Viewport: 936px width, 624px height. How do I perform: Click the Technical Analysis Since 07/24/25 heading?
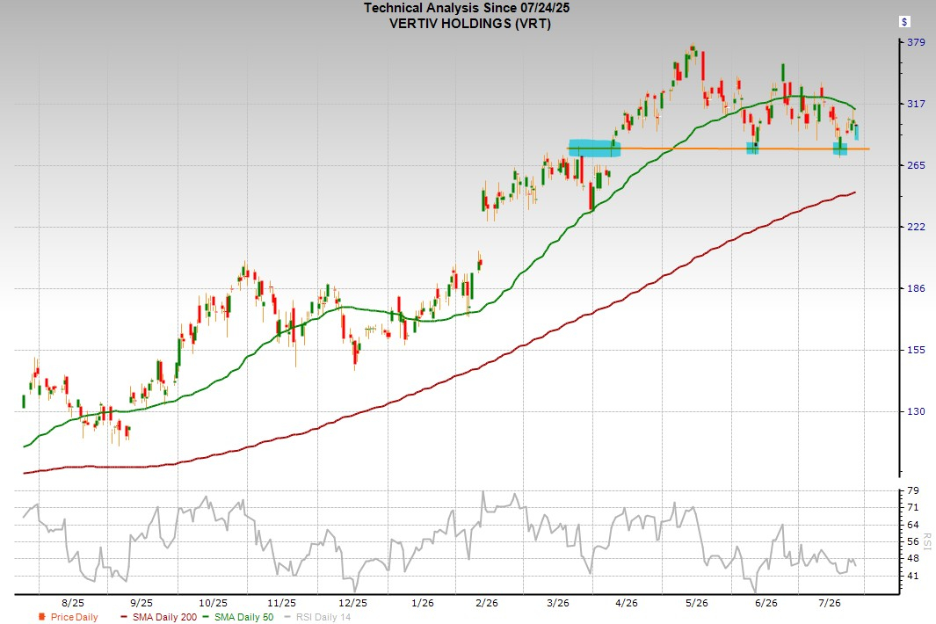pos(467,8)
